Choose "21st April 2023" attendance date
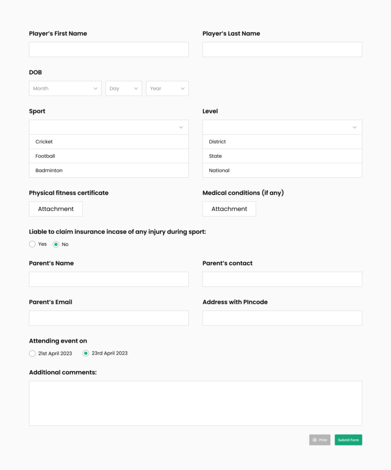Screen dimensions: 391x470 coord(32,353)
